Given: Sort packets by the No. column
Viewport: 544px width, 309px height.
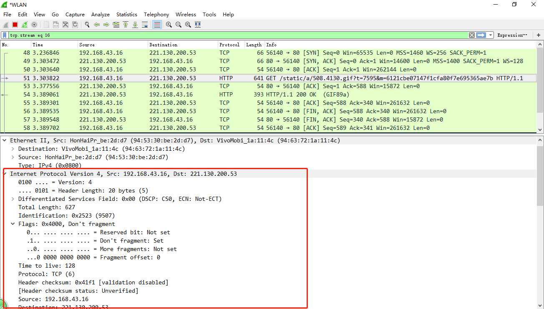Looking at the screenshot, I should [x=16, y=45].
